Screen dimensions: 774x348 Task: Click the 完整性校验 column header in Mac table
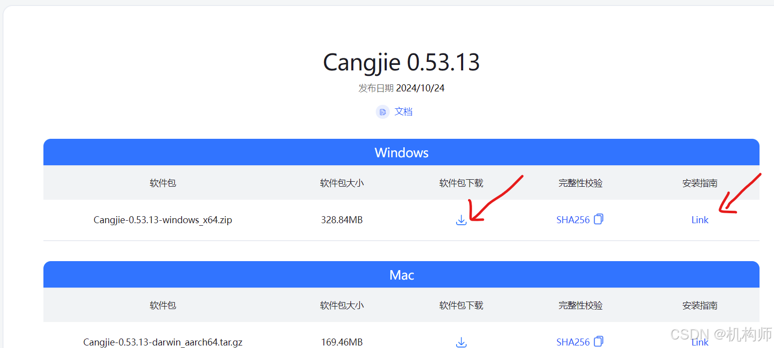pos(580,305)
